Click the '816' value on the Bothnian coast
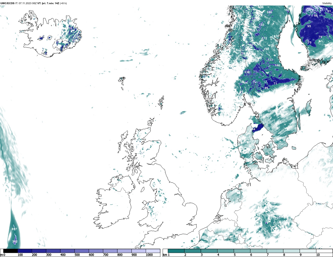 click(276, 36)
